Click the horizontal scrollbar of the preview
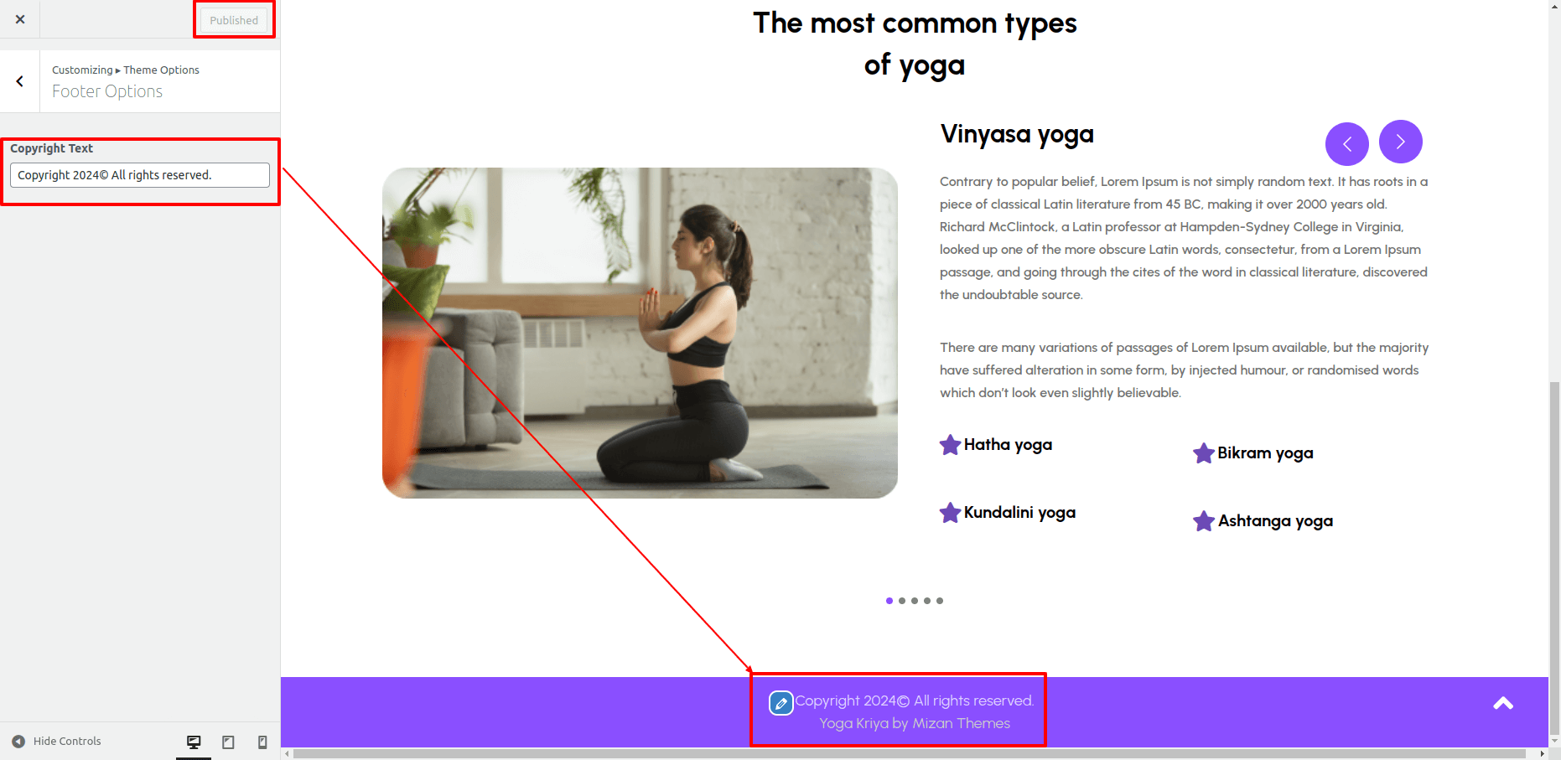 pos(914,754)
